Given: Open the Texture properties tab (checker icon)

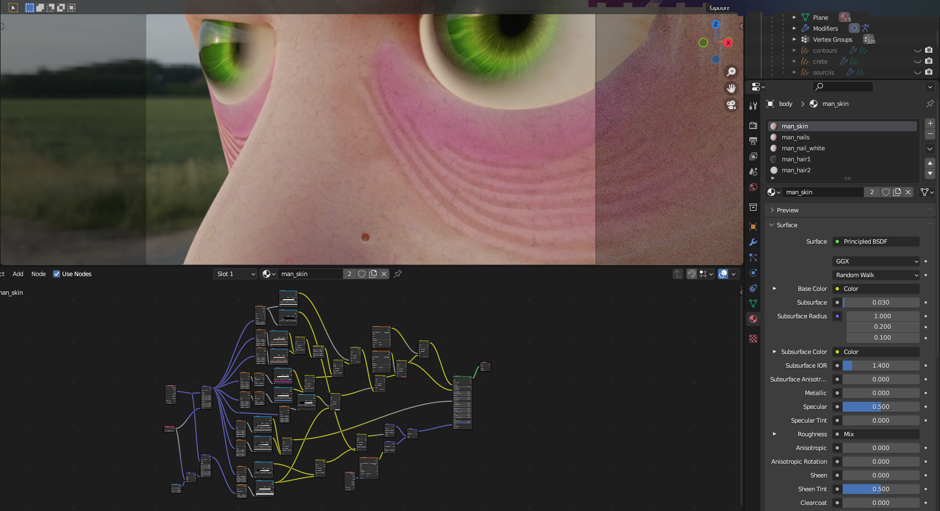Looking at the screenshot, I should (x=753, y=339).
